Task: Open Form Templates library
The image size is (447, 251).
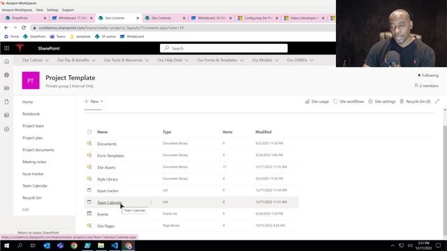Action: click(110, 155)
